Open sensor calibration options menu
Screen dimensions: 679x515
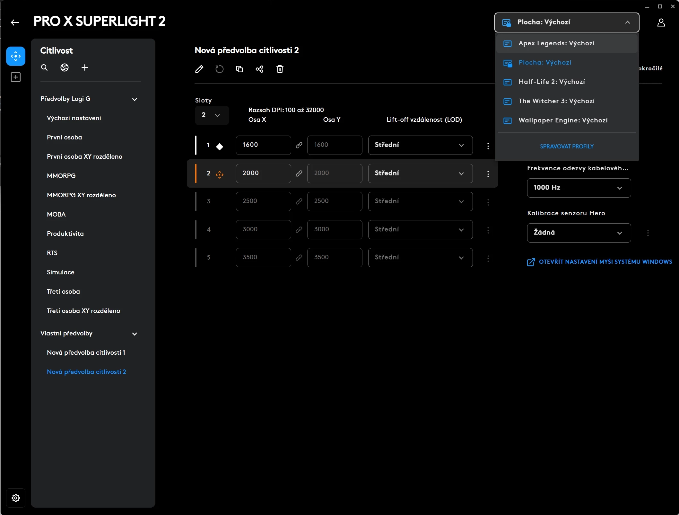pos(648,233)
